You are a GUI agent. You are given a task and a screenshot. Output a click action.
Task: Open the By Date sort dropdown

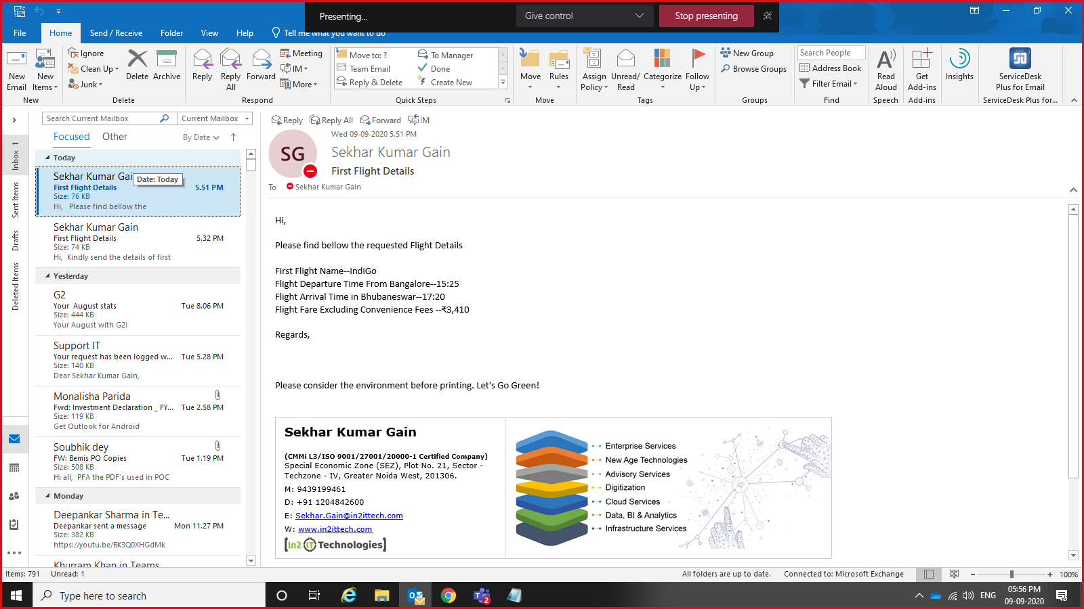[x=201, y=137]
